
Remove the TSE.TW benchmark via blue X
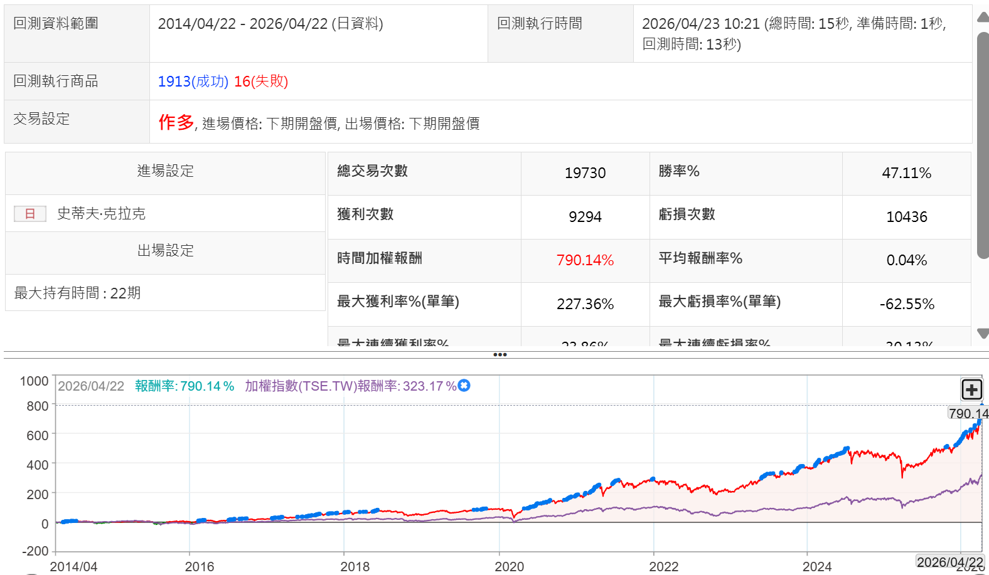(x=464, y=386)
